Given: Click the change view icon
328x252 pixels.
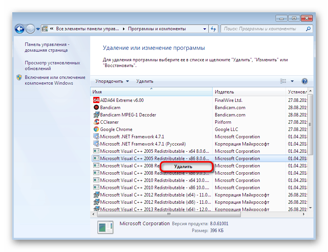Looking at the screenshot, I should (283, 81).
